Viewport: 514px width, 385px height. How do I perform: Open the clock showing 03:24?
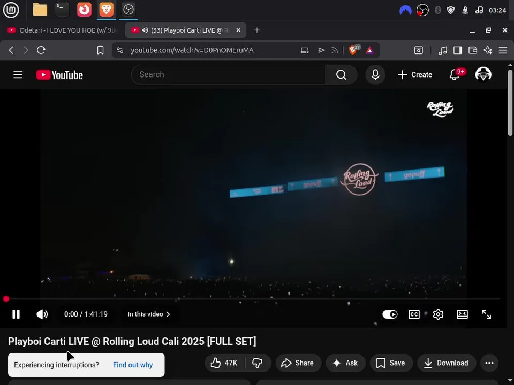click(497, 10)
